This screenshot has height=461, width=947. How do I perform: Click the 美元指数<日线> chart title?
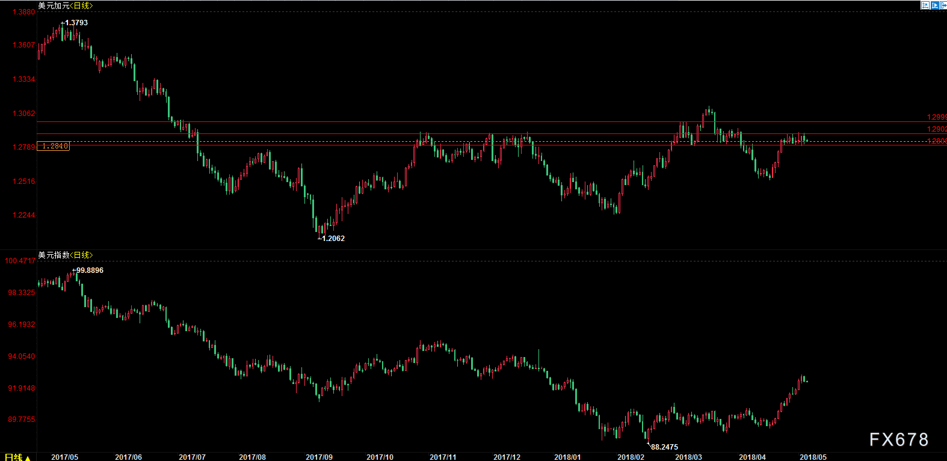click(66, 255)
